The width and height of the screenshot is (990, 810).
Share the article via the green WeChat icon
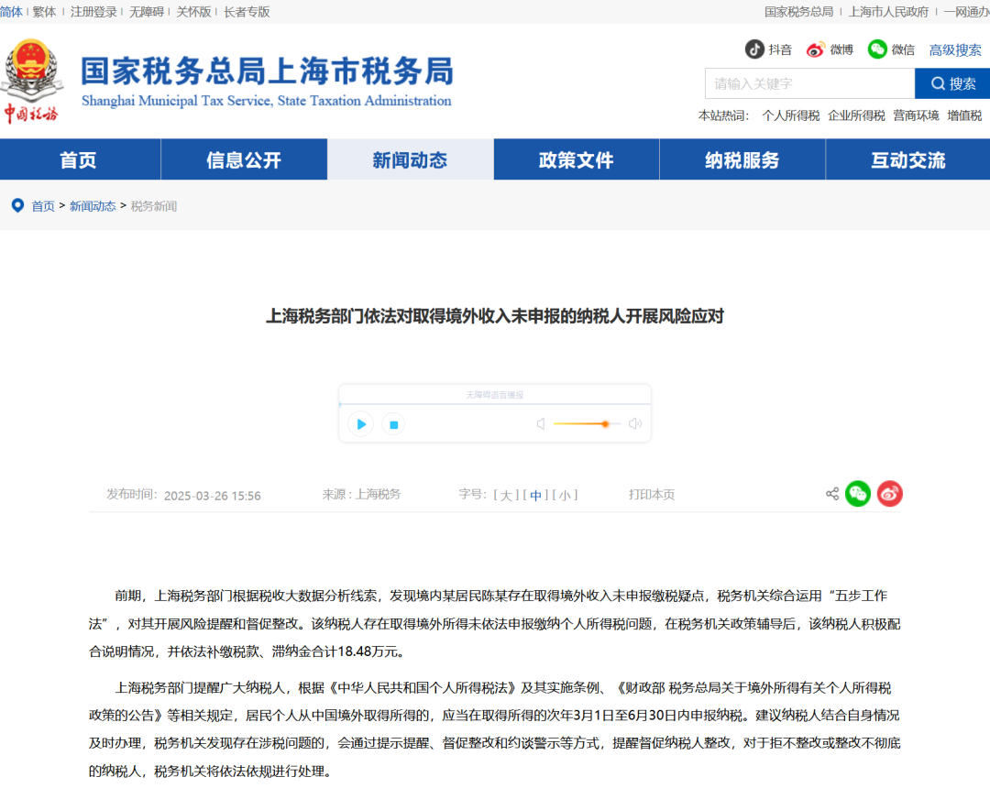858,494
